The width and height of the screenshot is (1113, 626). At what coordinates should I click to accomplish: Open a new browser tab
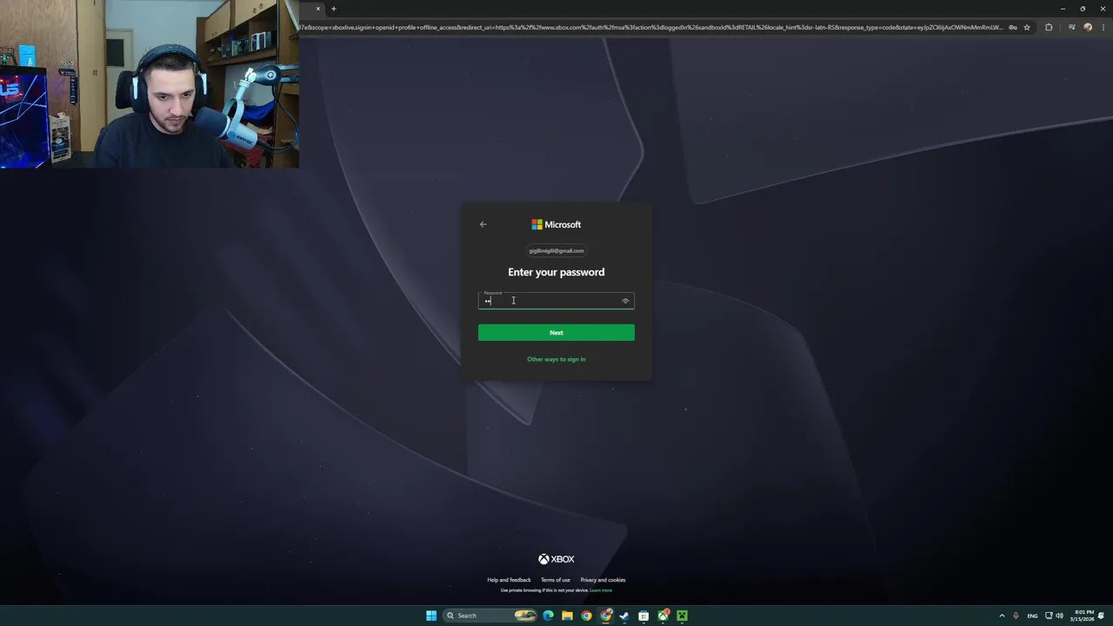tap(333, 9)
